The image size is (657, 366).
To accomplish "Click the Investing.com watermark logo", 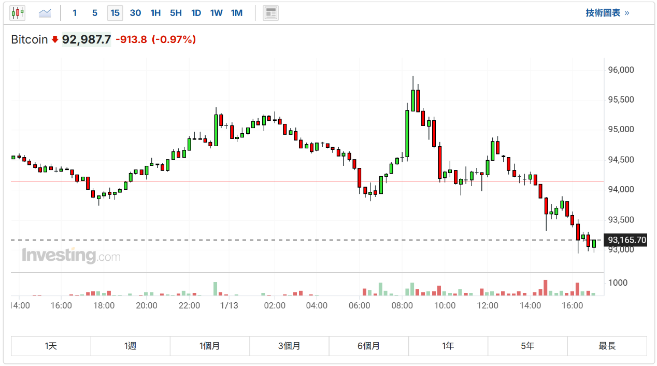I will pyautogui.click(x=71, y=256).
